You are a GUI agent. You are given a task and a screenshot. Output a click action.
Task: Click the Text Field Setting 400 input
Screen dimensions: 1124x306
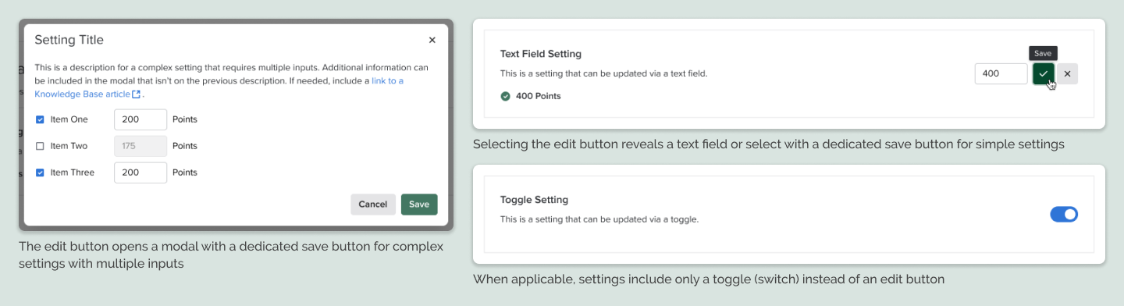tap(1001, 73)
